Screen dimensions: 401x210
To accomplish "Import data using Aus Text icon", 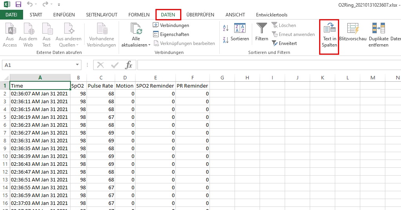I will click(47, 29).
